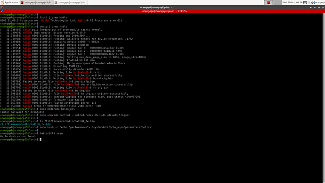
Task: Click 'Probing: Device enabled' line
Action: pos(44,45)
